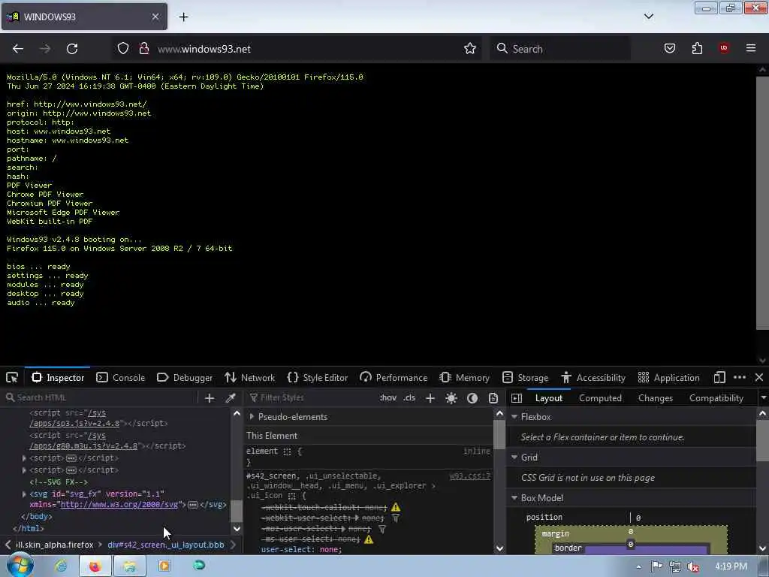This screenshot has width=769, height=577.
Task: Open the DevTools more options menu
Action: point(740,377)
